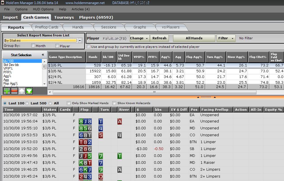This screenshot has height=181, width=284.
Task: Click river card A in the 19:56:04 hand
Action: click(x=120, y=122)
